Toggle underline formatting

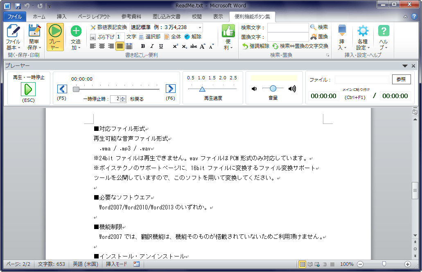(161, 46)
